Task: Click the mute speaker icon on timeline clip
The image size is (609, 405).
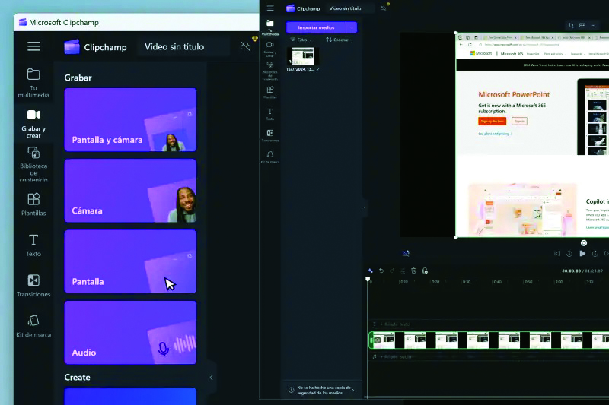Action: 377,340
